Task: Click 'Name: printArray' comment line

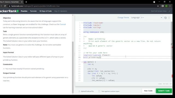Action: tap(97, 39)
